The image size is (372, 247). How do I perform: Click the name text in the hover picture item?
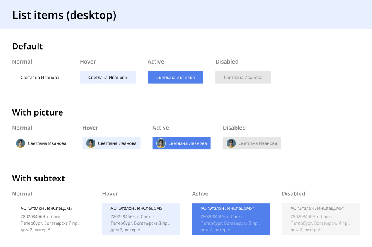tap(117, 143)
